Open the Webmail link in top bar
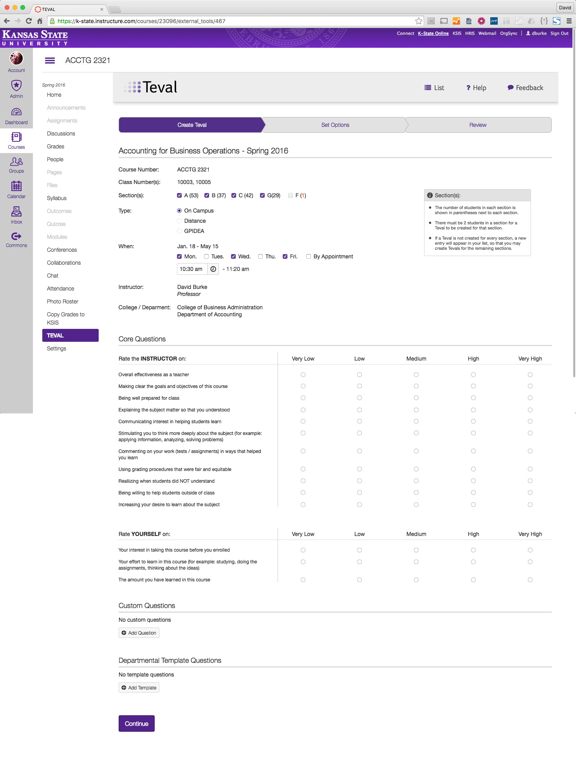 tap(487, 33)
